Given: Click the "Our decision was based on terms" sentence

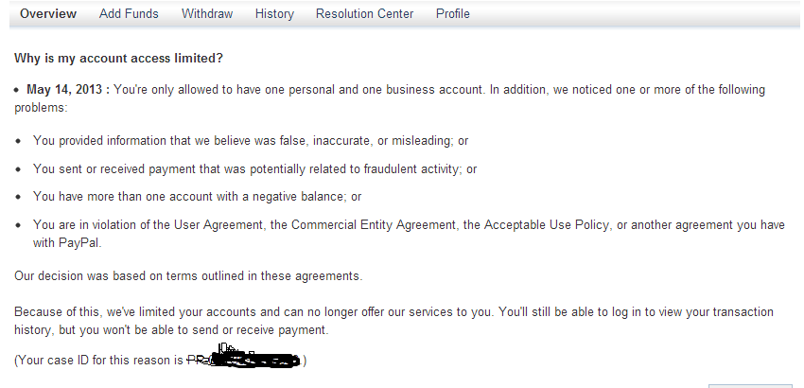Looking at the screenshot, I should (188, 276).
